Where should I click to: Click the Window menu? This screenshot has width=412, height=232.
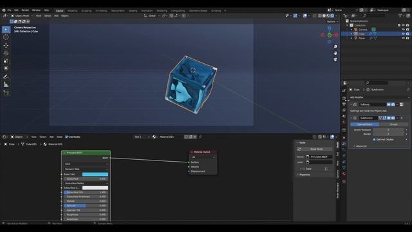click(x=36, y=10)
